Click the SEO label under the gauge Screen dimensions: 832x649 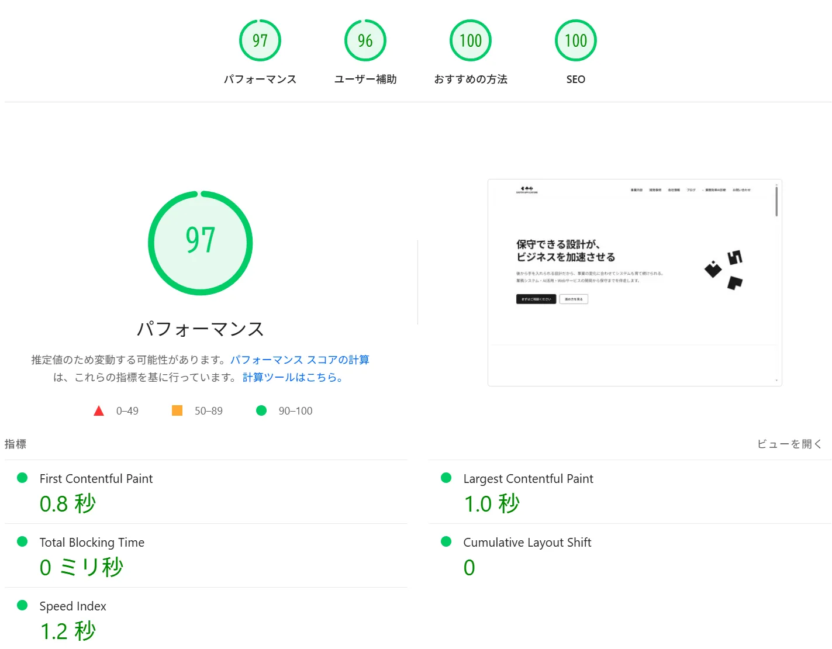576,79
